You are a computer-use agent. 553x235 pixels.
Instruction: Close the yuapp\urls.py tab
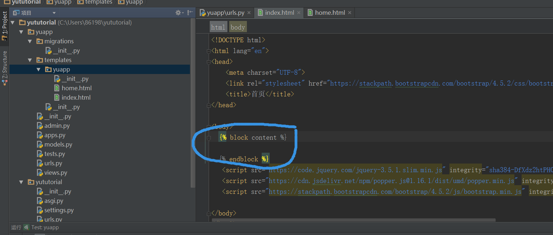pos(249,13)
